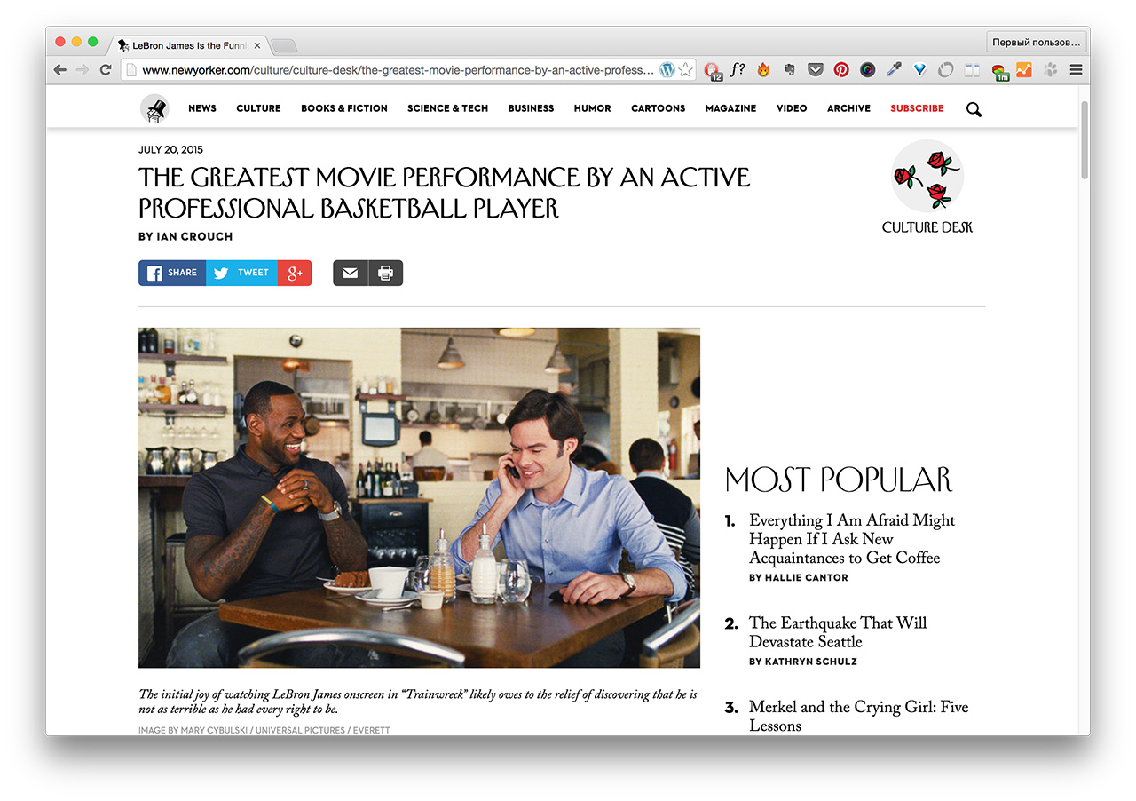Read Everything I Am Afraid Might Happen article

tap(852, 539)
